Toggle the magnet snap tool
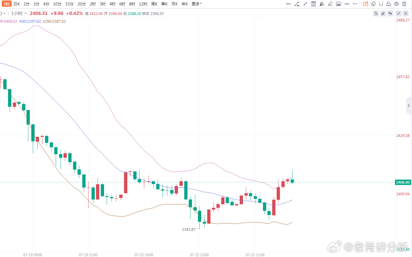 click(381, 4)
